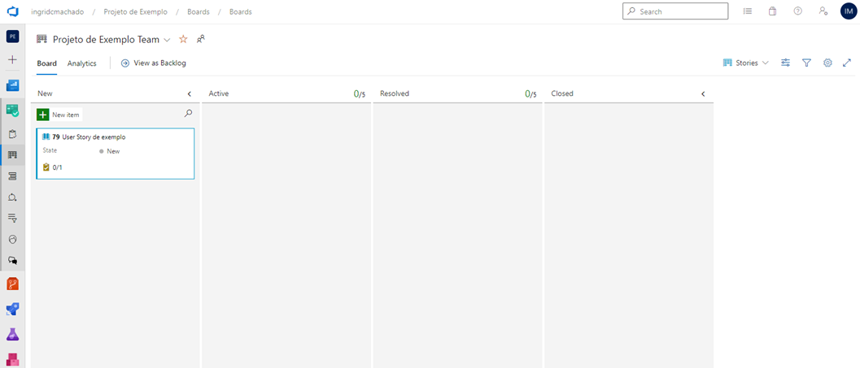
Task: Switch to the Analytics tab
Action: click(x=81, y=63)
